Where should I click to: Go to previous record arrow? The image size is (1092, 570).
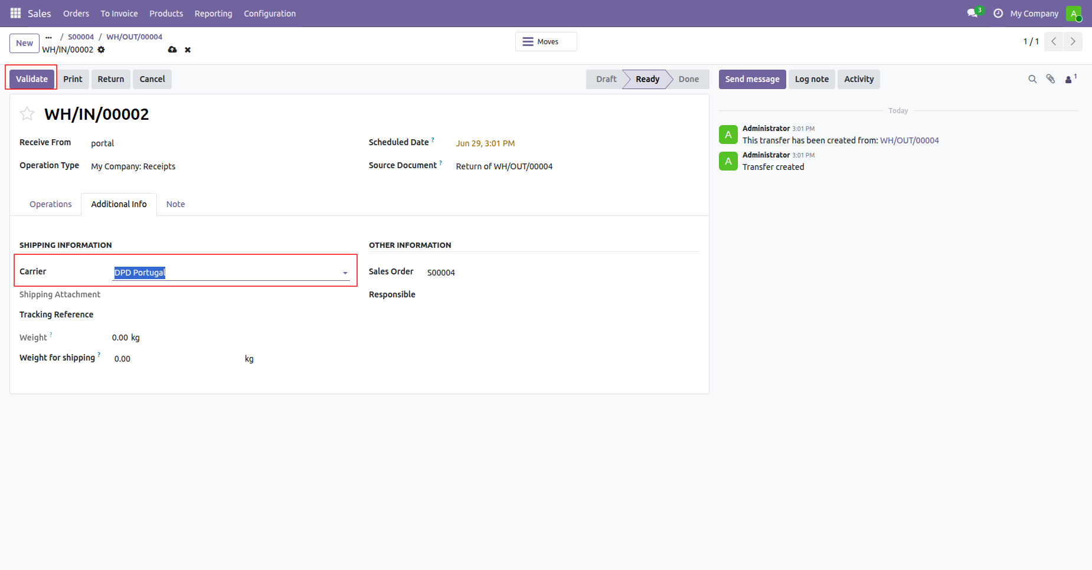pyautogui.click(x=1054, y=41)
